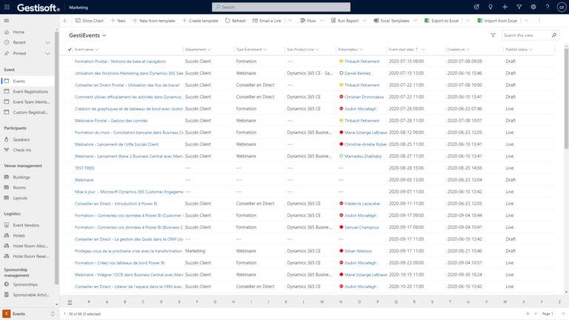Click Run Report command
569x320 pixels.
(345, 21)
